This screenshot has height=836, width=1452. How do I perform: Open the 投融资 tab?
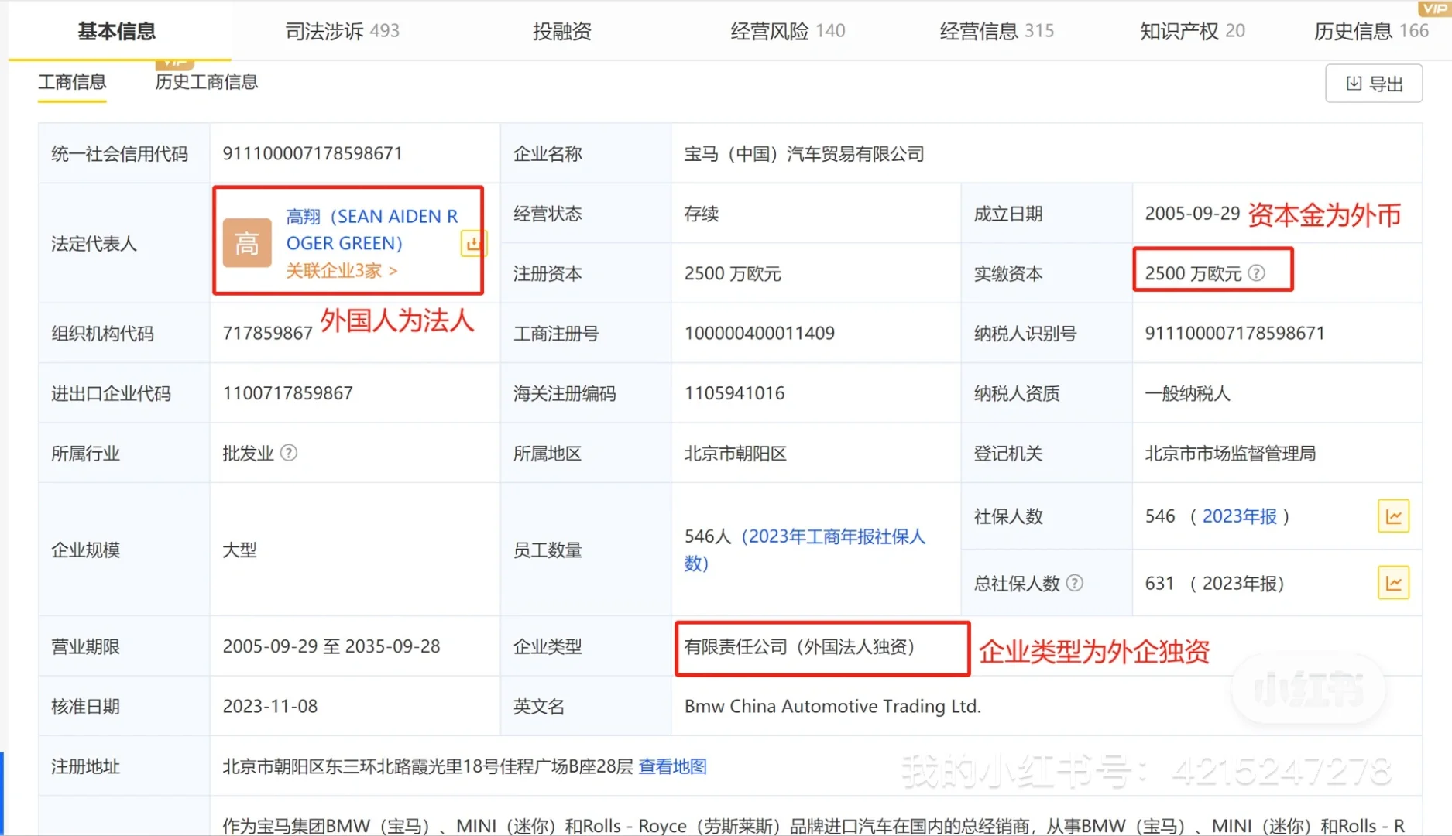pyautogui.click(x=561, y=31)
